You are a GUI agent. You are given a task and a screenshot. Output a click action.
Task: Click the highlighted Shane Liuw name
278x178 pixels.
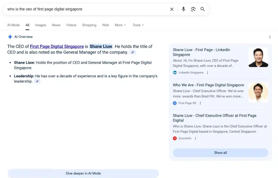[x=101, y=46]
